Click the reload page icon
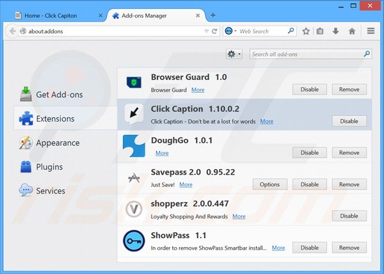This screenshot has height=274, width=384. click(x=214, y=31)
